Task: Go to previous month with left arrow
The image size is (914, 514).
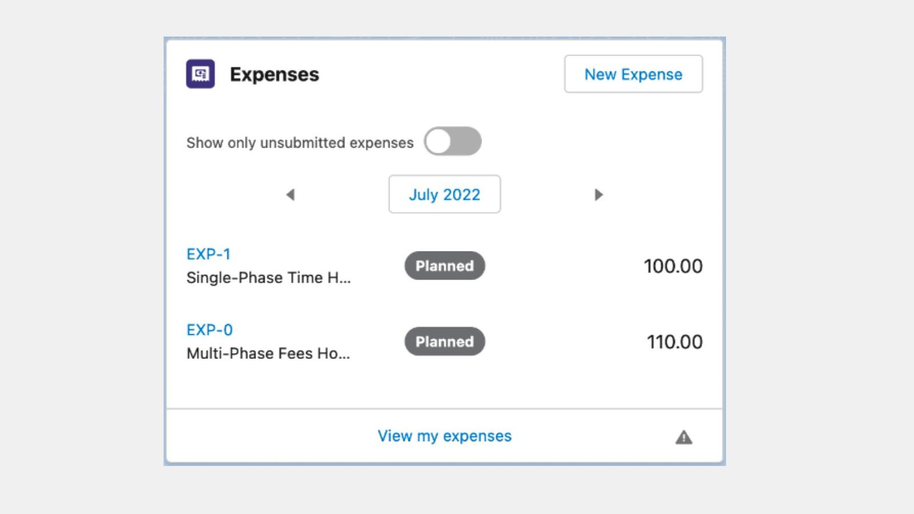Action: [x=290, y=195]
